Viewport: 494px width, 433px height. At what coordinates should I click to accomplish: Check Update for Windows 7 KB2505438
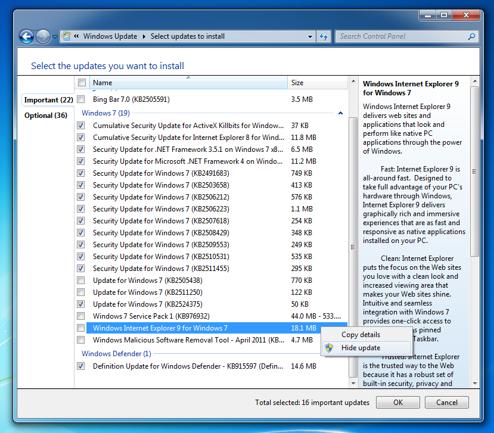(81, 281)
